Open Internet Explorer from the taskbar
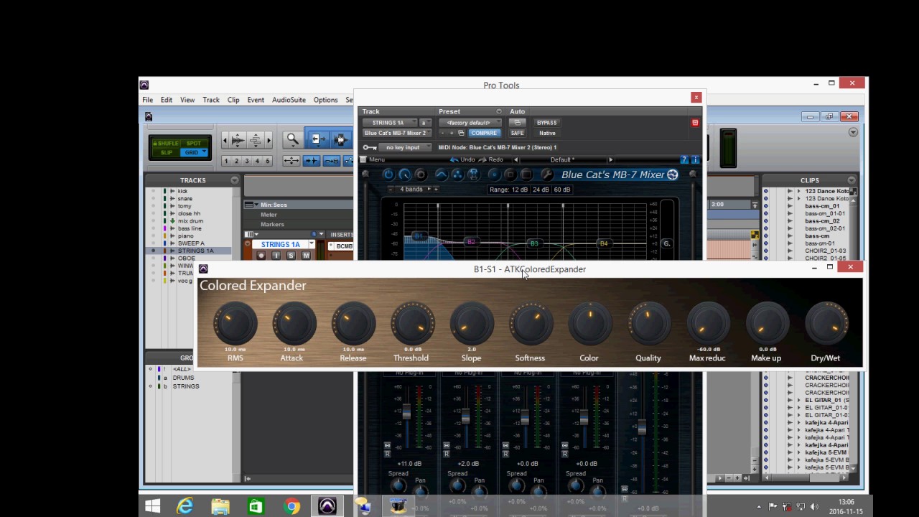The width and height of the screenshot is (919, 517). click(185, 506)
